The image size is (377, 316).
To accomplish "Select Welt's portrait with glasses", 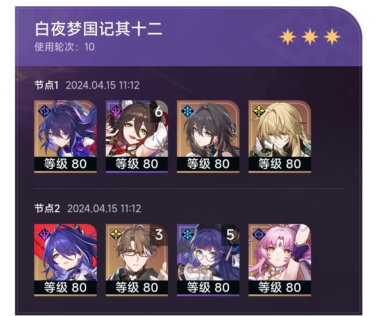I will pos(137,252).
